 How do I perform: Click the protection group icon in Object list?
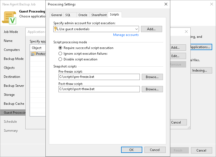(x=33, y=54)
